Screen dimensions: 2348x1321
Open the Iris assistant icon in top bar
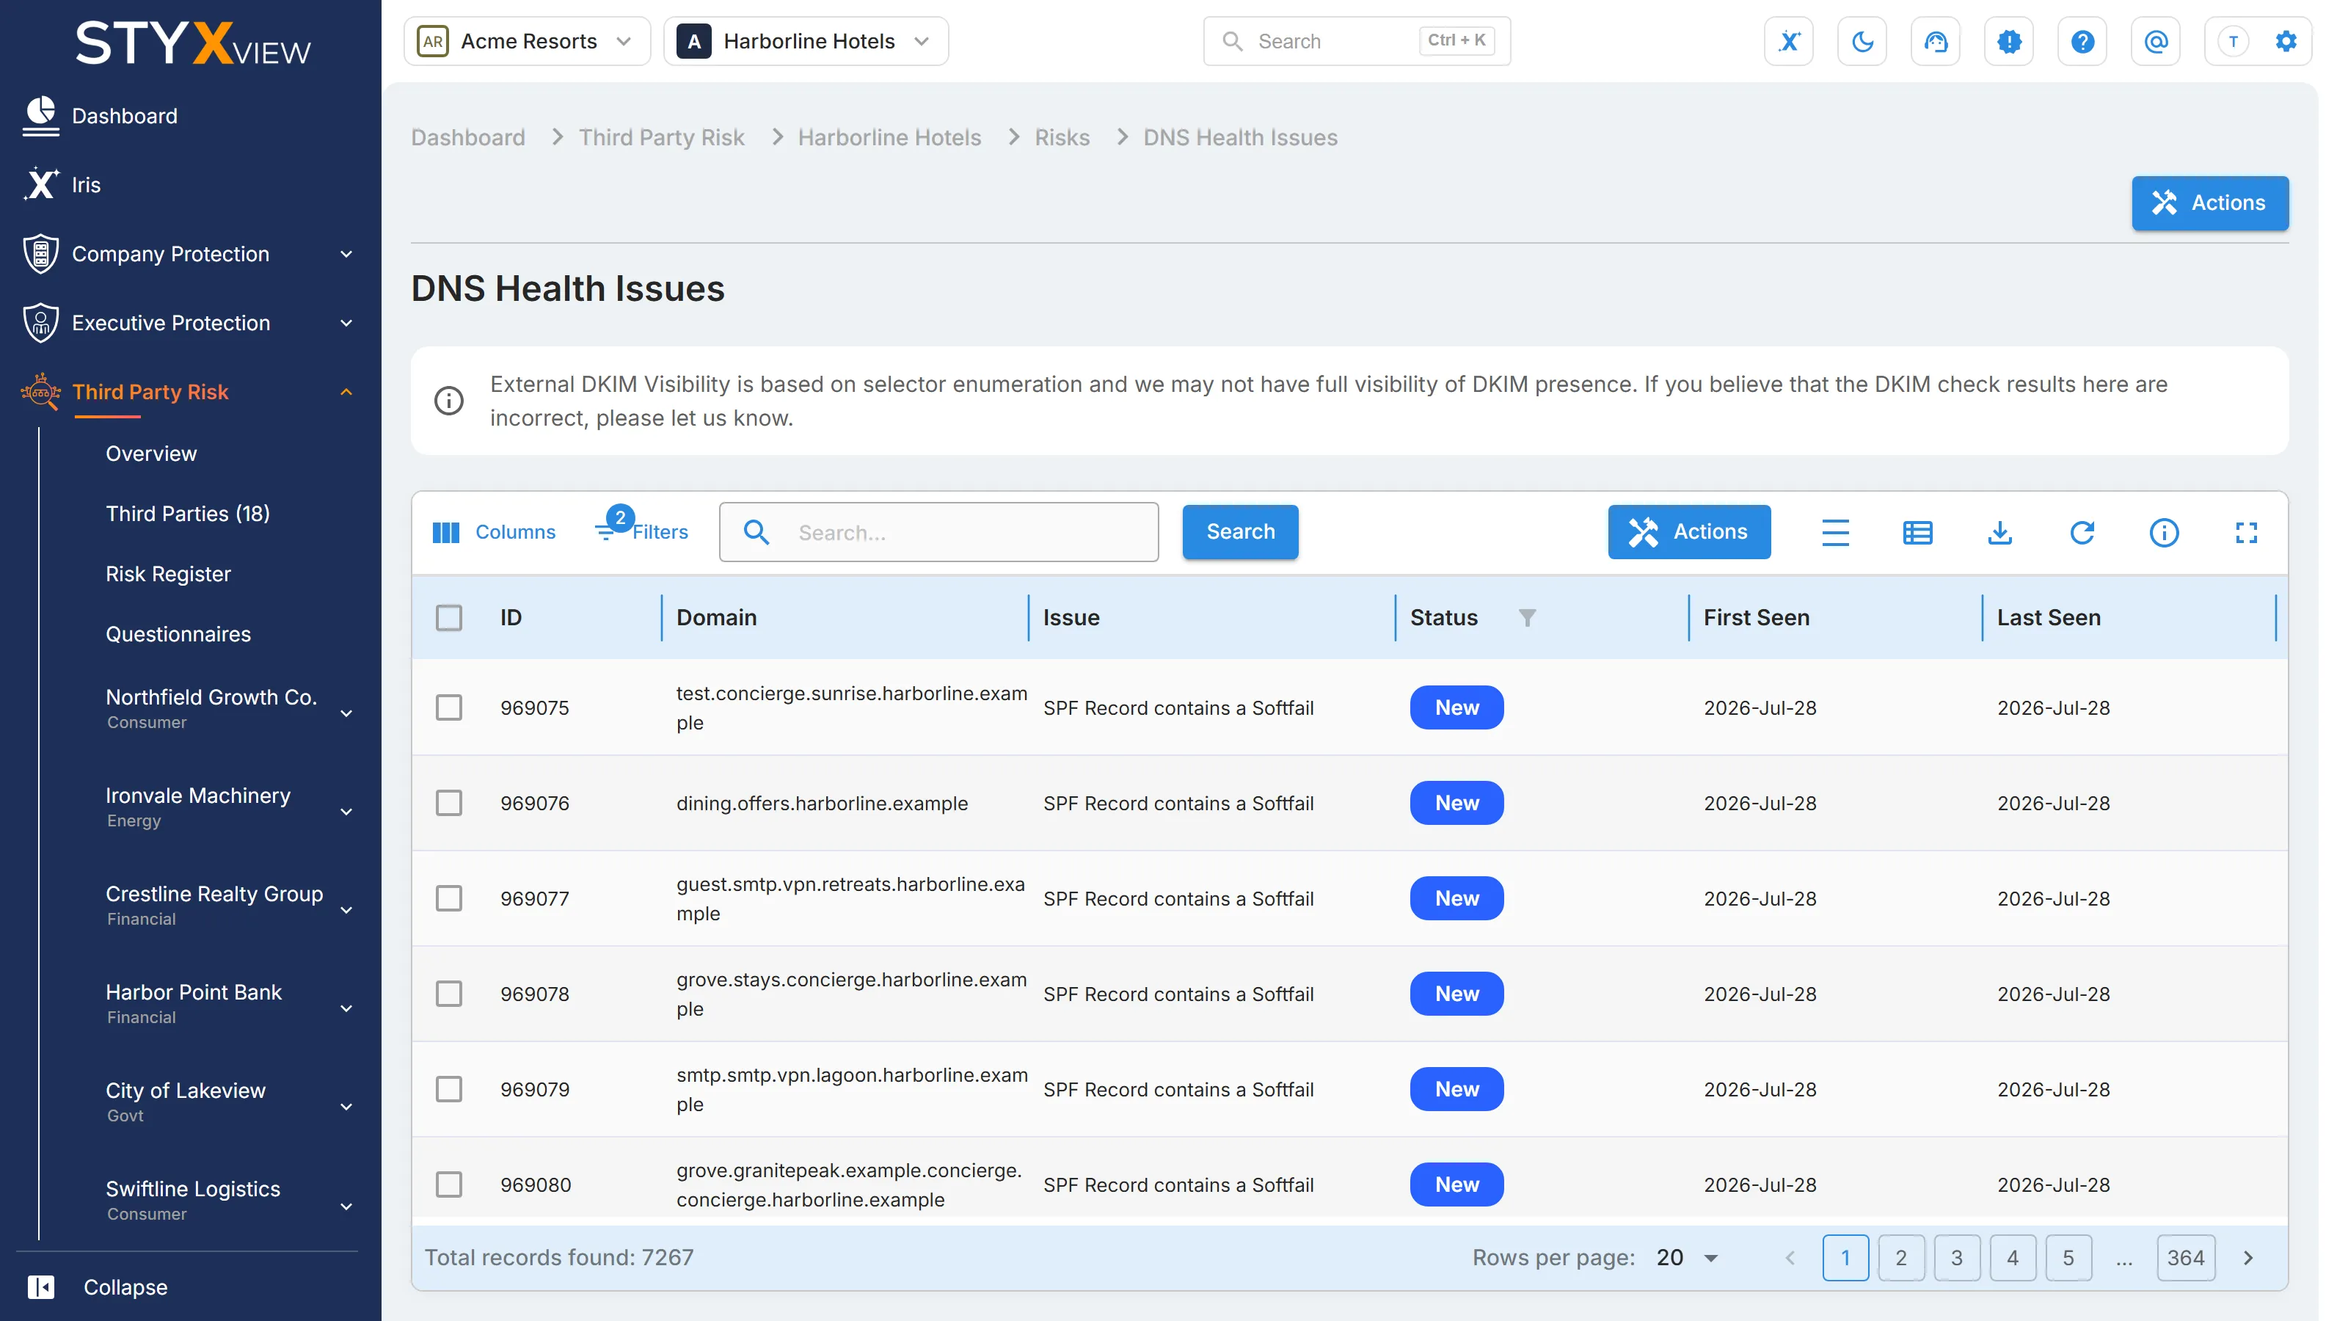1788,41
